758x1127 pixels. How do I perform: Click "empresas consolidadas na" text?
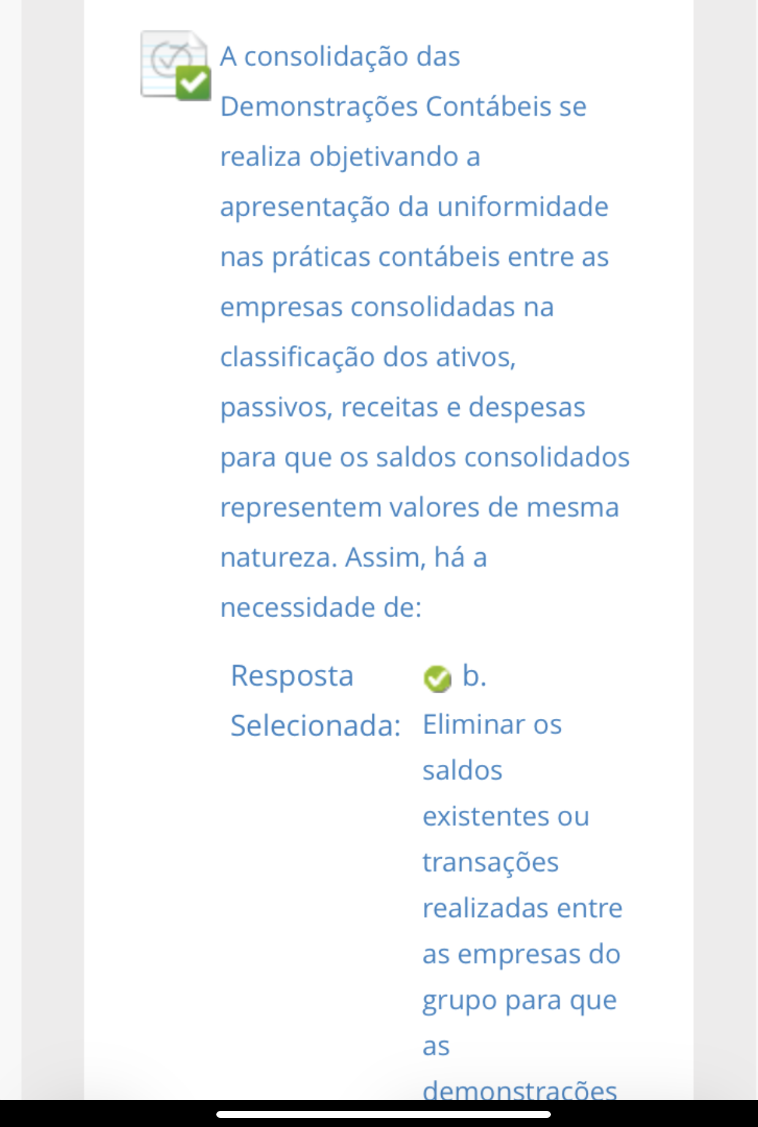(387, 307)
